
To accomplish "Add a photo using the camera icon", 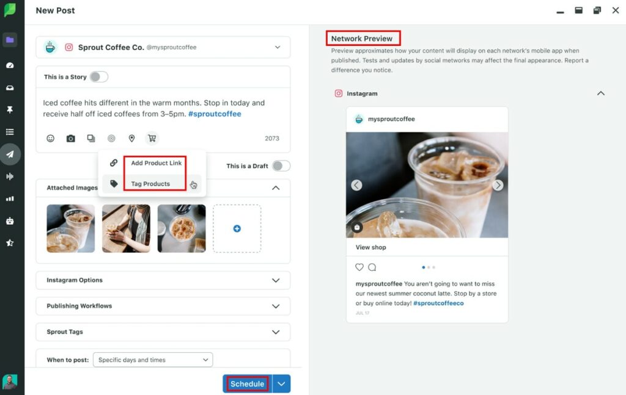I will (x=71, y=139).
